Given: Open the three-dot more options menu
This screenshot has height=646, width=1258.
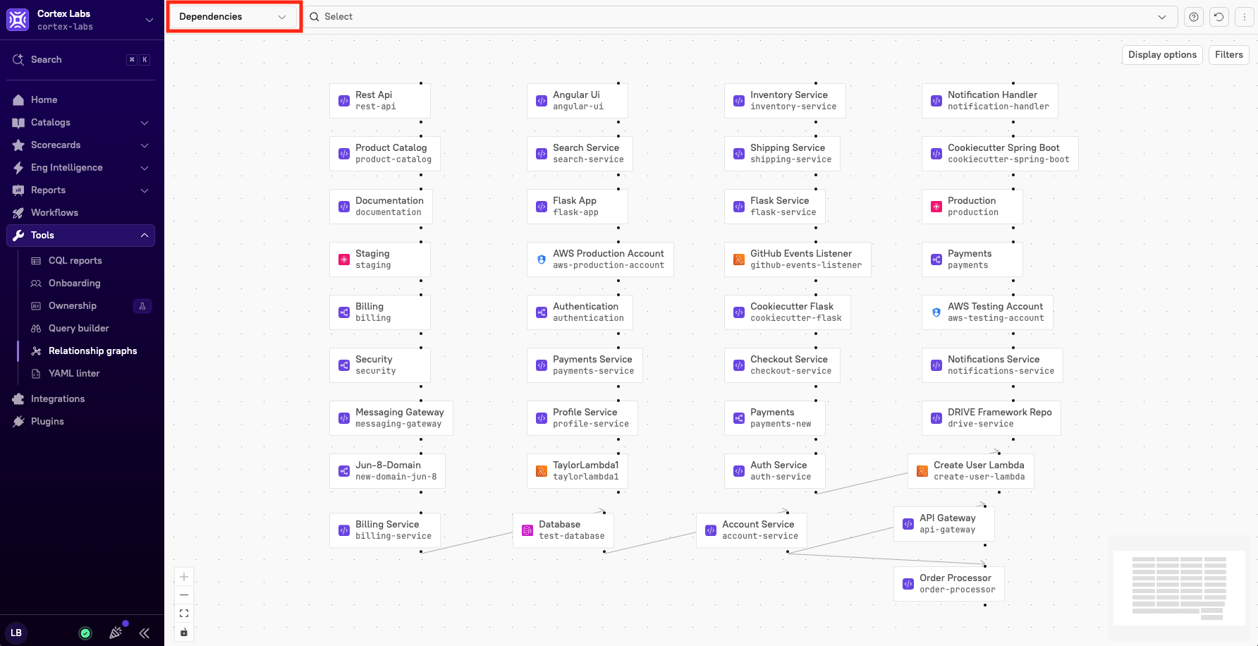Looking at the screenshot, I should (x=1244, y=17).
